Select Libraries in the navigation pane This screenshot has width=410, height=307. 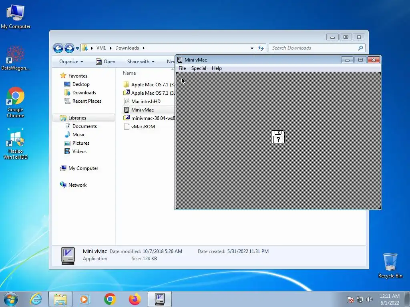coord(77,118)
